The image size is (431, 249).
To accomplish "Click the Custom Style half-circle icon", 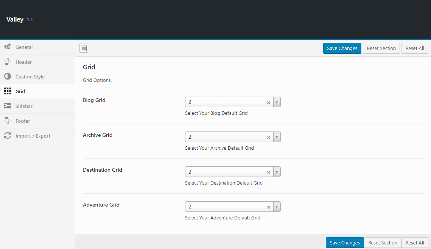I will coord(7,77).
